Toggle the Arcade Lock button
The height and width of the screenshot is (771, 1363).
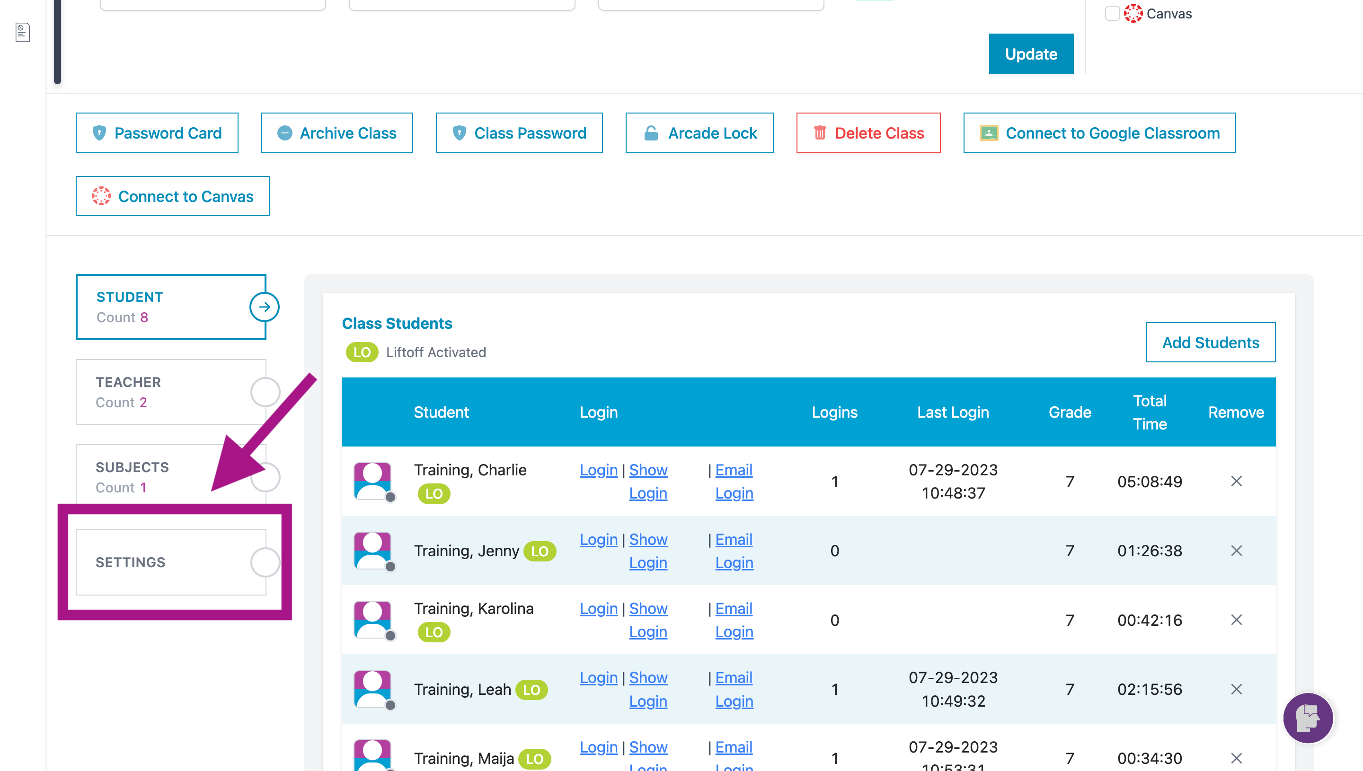click(699, 133)
